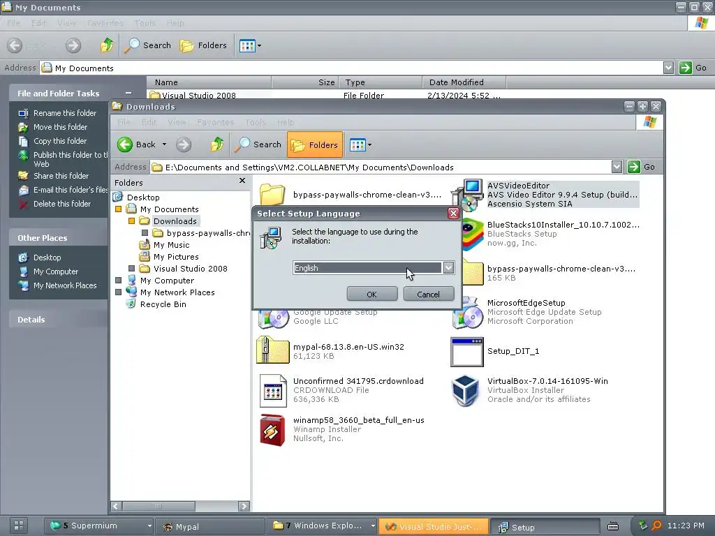Click the address field in Downloads window
Image resolution: width=715 pixels, height=536 pixels.
tap(381, 167)
